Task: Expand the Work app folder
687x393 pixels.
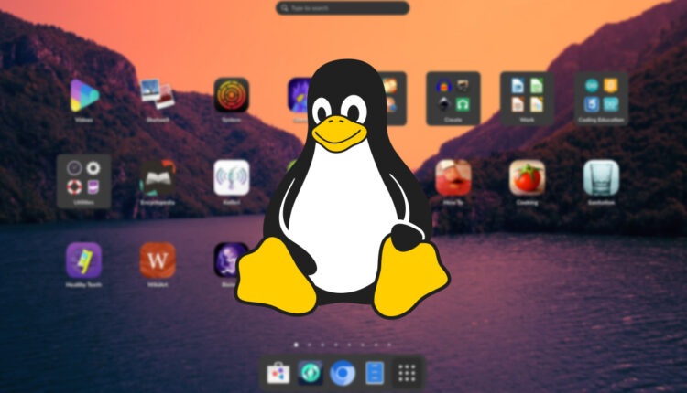Action: [527, 96]
